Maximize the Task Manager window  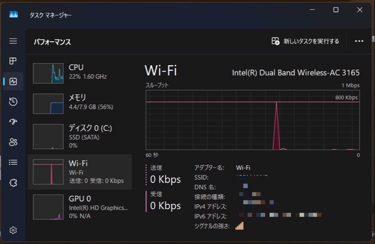tap(336, 10)
